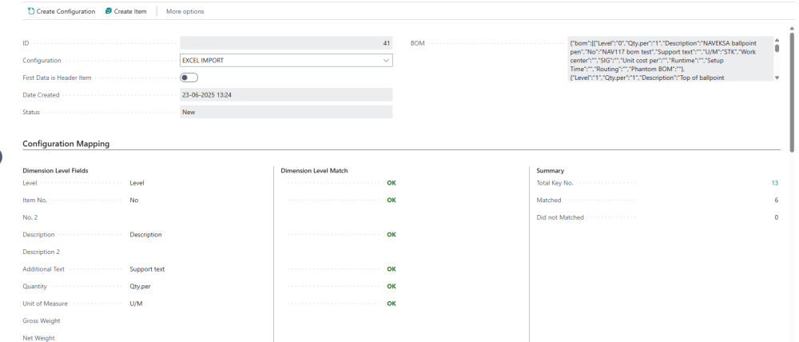Image resolution: width=799 pixels, height=342 pixels.
Task: Click the BOM field scroll-up arrow
Action: tap(777, 40)
